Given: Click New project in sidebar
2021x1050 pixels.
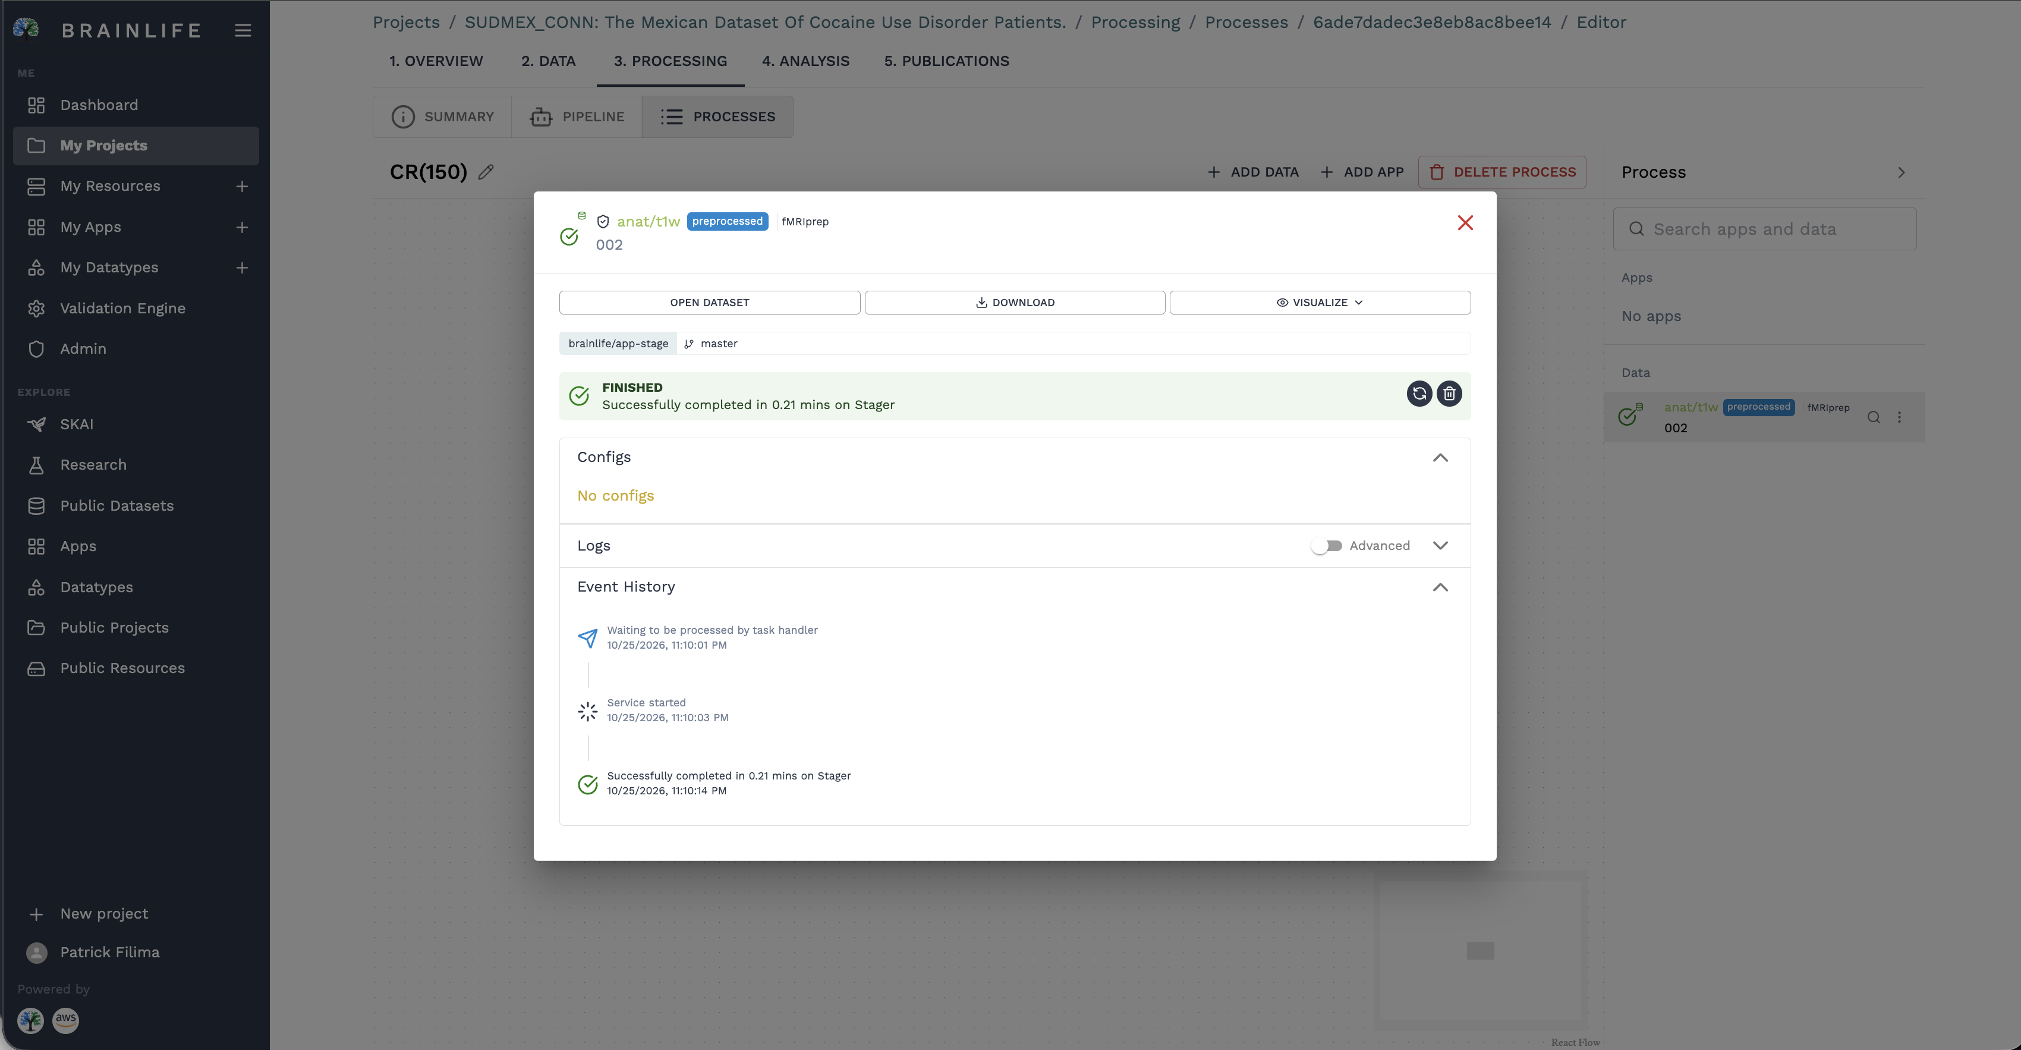Looking at the screenshot, I should (x=136, y=913).
